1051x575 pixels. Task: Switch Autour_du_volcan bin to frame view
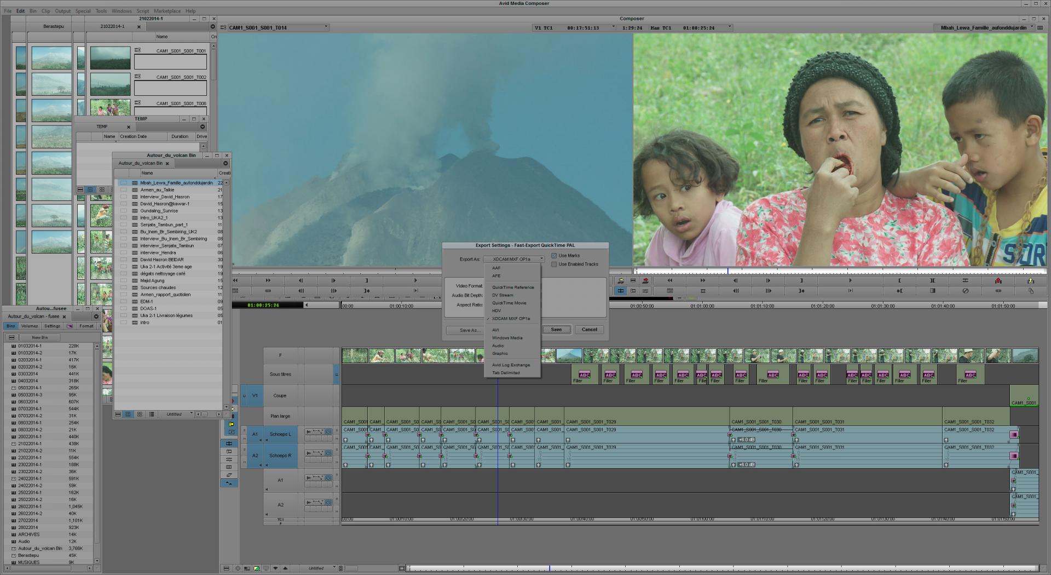(140, 414)
